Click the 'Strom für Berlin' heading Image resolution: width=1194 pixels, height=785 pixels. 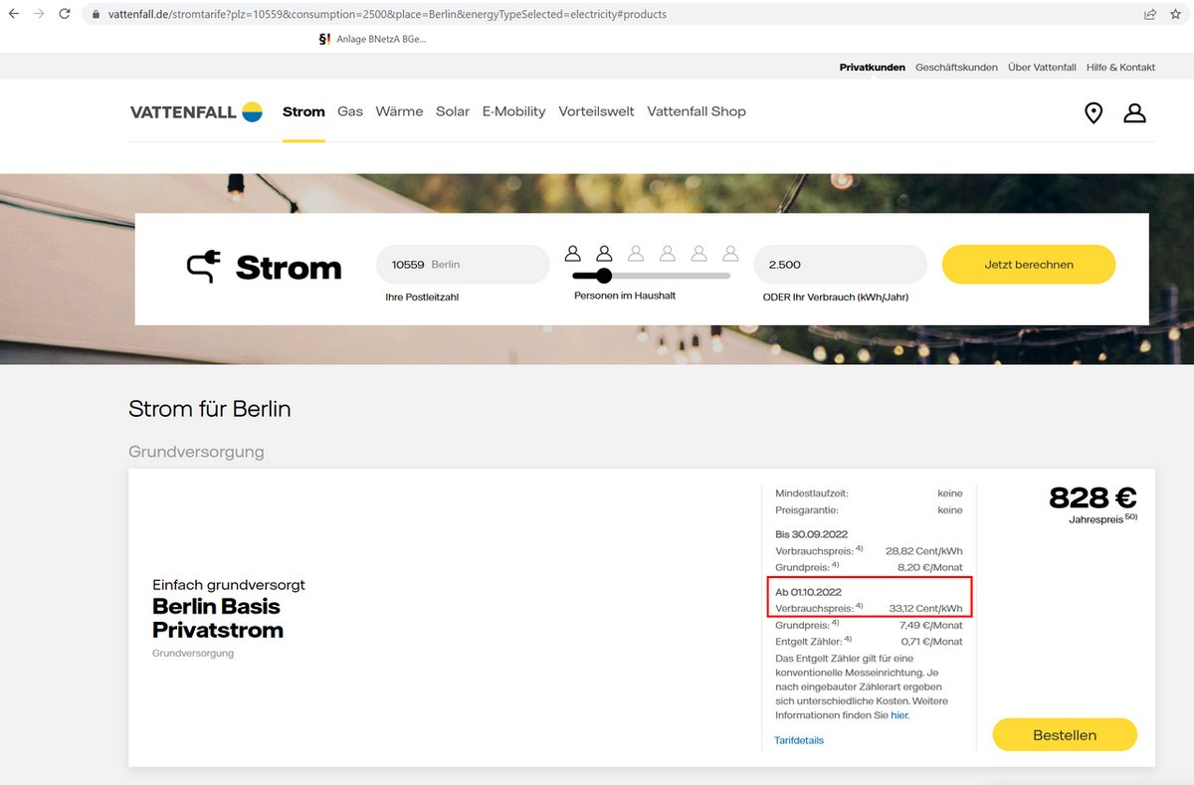210,409
